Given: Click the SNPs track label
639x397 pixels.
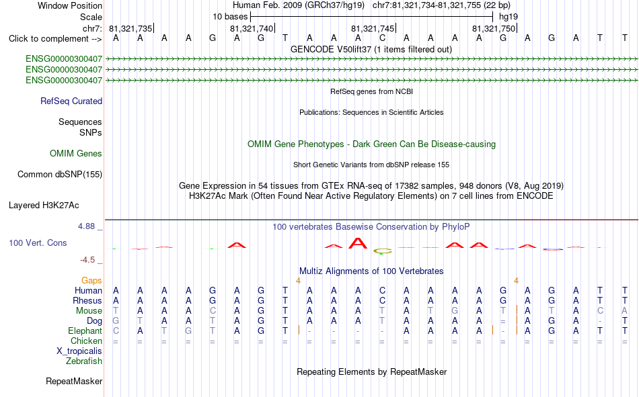Looking at the screenshot, I should (91, 133).
